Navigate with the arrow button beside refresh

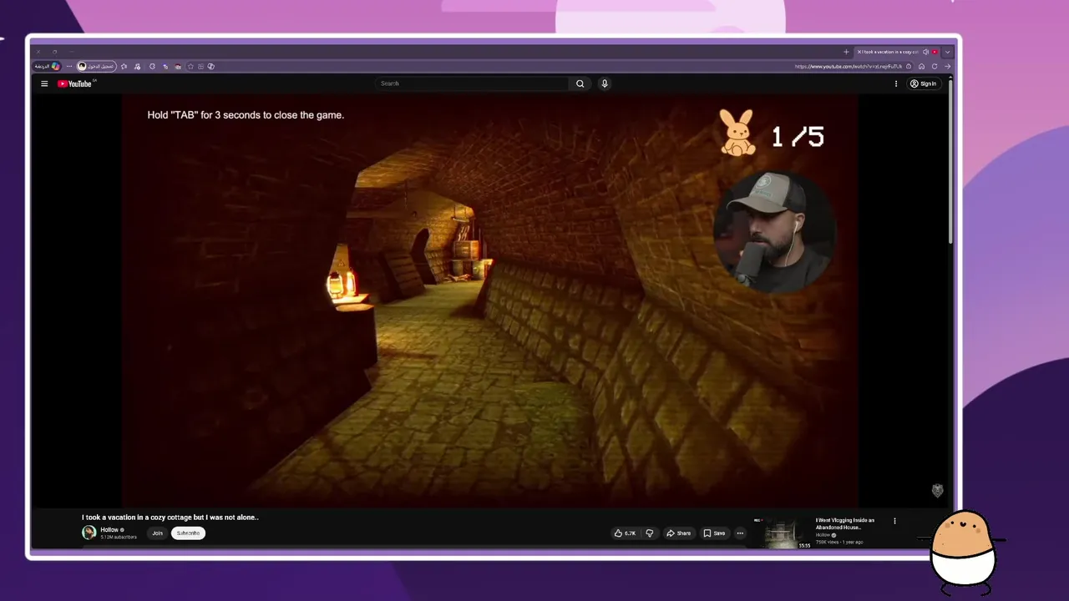(947, 67)
